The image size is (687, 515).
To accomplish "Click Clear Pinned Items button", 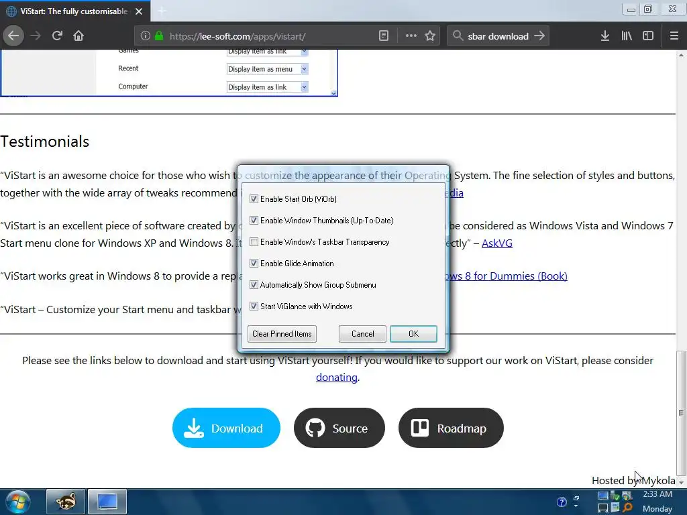I will 282,334.
